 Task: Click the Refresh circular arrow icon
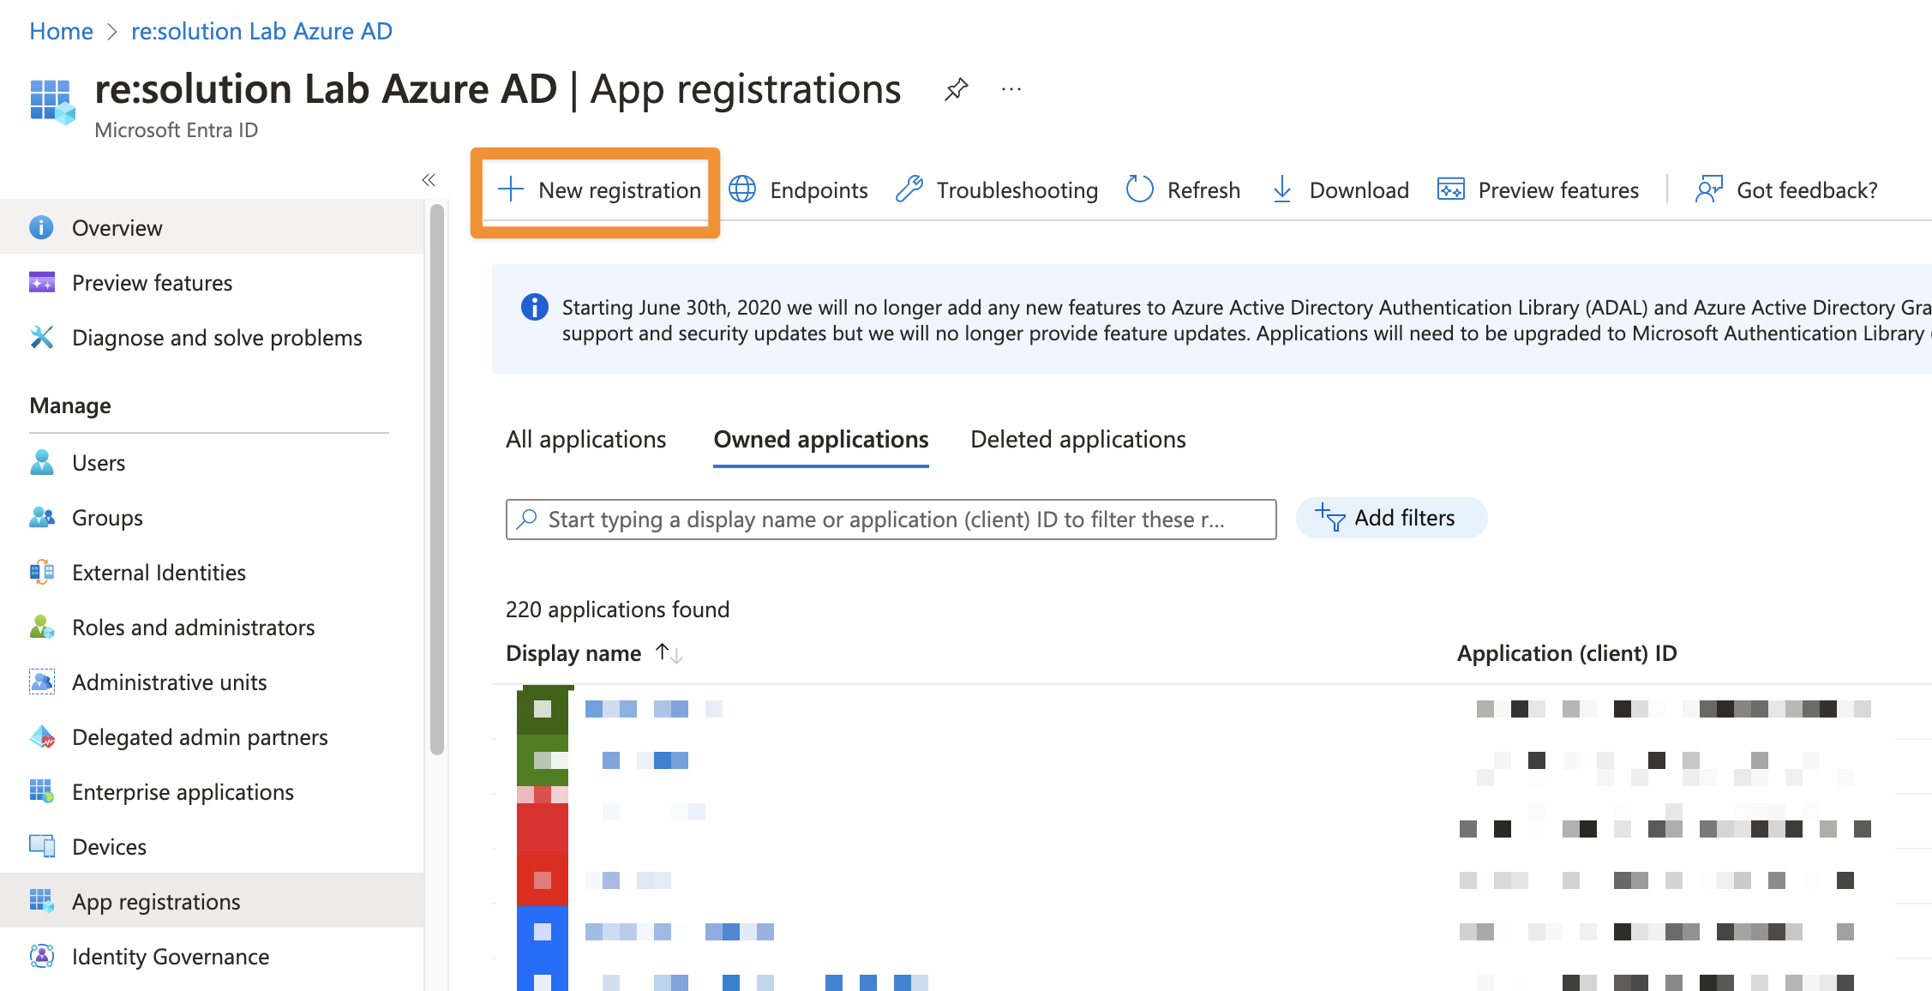pyautogui.click(x=1140, y=189)
